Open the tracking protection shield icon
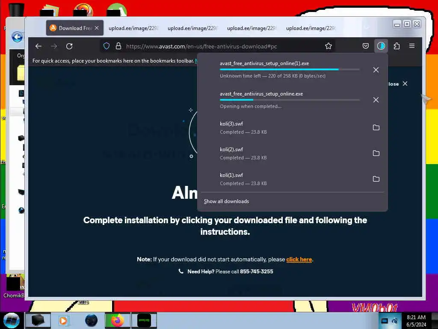Image resolution: width=438 pixels, height=329 pixels. tap(107, 46)
